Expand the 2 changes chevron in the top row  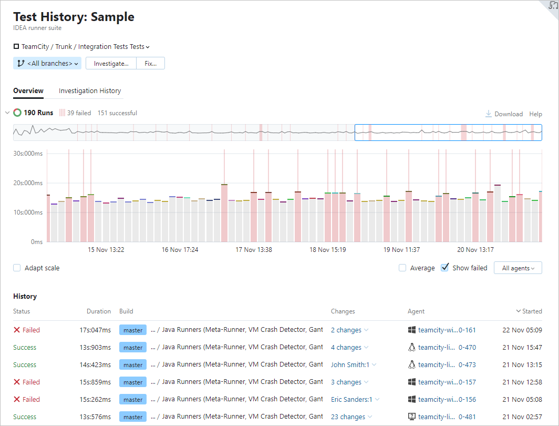coord(367,330)
